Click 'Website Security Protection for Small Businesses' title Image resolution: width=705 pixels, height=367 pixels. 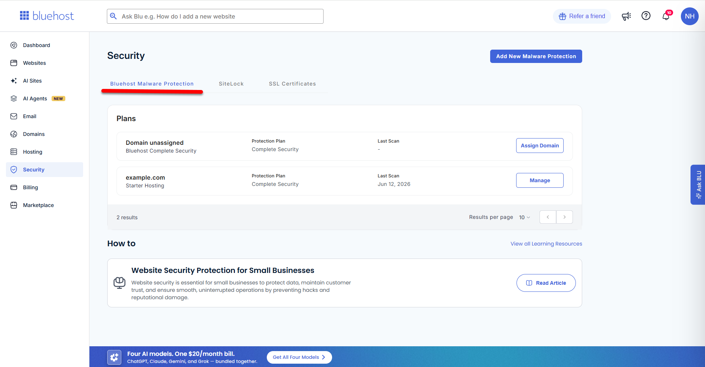point(223,270)
